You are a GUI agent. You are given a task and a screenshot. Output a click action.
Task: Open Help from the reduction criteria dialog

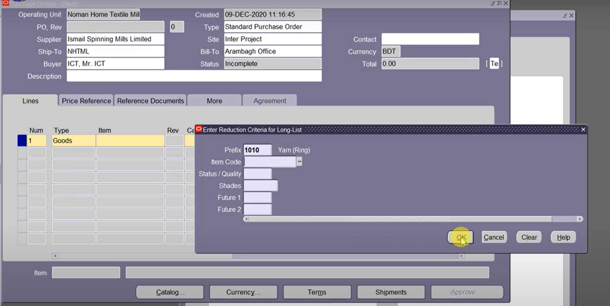pyautogui.click(x=563, y=237)
